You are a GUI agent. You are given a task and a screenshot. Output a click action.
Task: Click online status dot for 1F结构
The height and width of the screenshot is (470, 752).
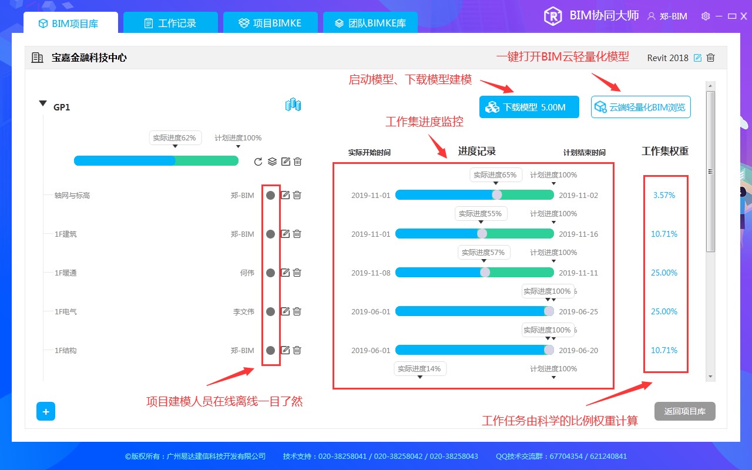click(x=270, y=350)
